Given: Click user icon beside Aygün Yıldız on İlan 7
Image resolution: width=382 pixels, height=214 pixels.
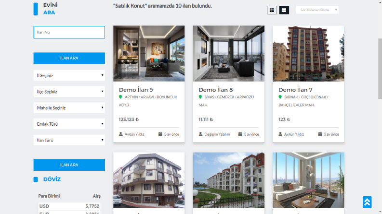Looking at the screenshot, I should tap(280, 134).
